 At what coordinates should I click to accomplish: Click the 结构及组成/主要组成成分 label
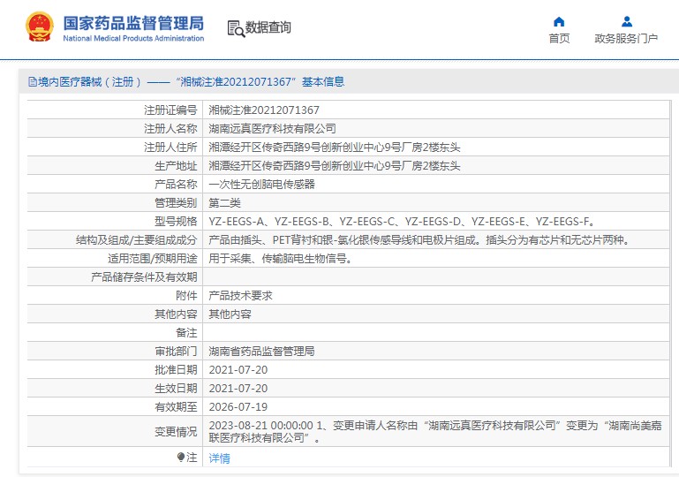pos(136,240)
